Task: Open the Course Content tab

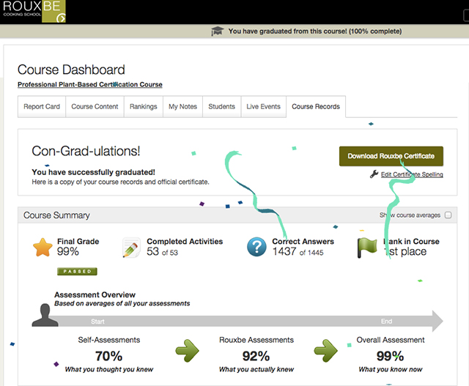Action: point(95,106)
